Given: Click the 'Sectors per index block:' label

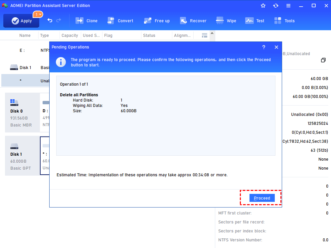Looking at the screenshot, I should coord(242,231).
